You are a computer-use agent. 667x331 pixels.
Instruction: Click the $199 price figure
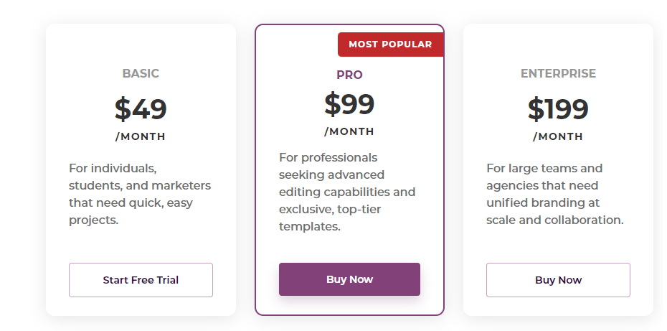[x=558, y=108]
